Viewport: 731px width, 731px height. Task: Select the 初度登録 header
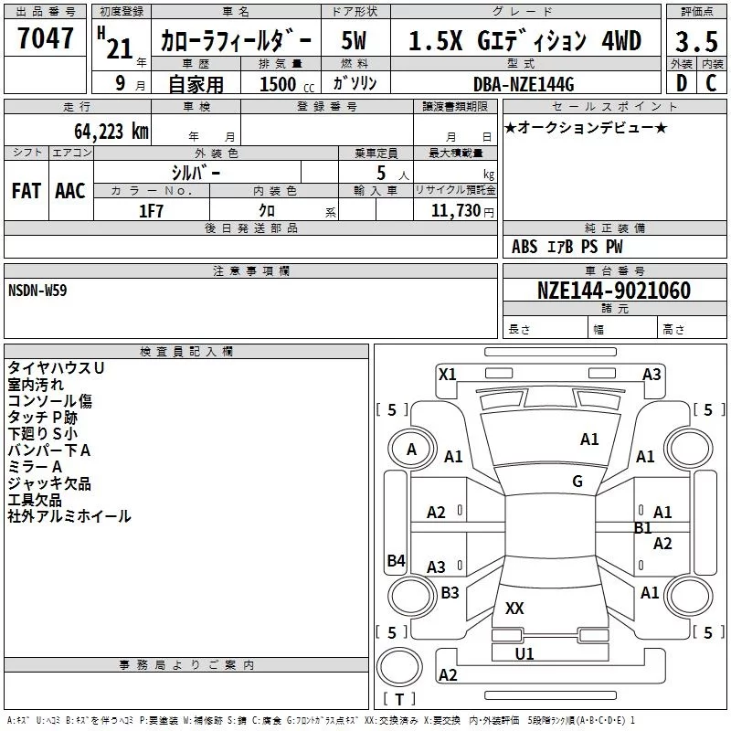click(122, 12)
